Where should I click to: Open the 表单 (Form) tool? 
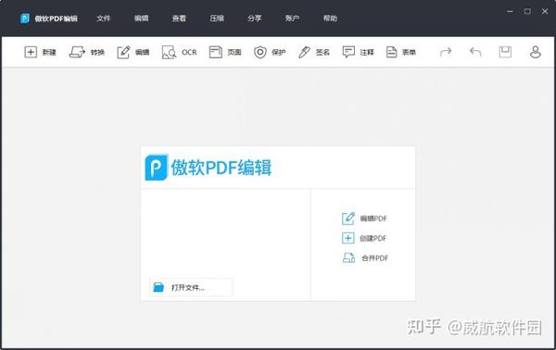coord(400,52)
